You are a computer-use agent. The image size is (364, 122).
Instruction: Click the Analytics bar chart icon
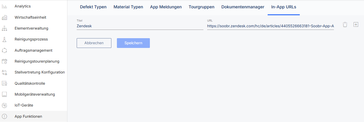coord(4,7)
